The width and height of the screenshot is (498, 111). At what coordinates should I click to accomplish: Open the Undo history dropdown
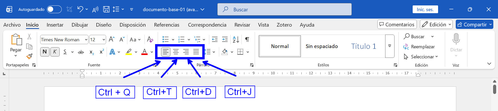[87, 9]
